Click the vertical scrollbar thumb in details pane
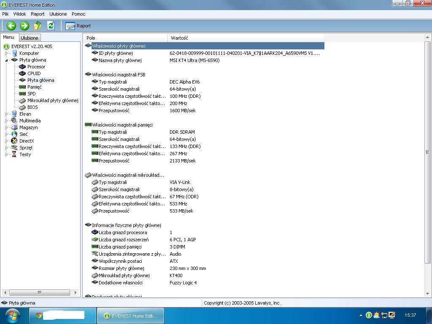 tap(428, 152)
